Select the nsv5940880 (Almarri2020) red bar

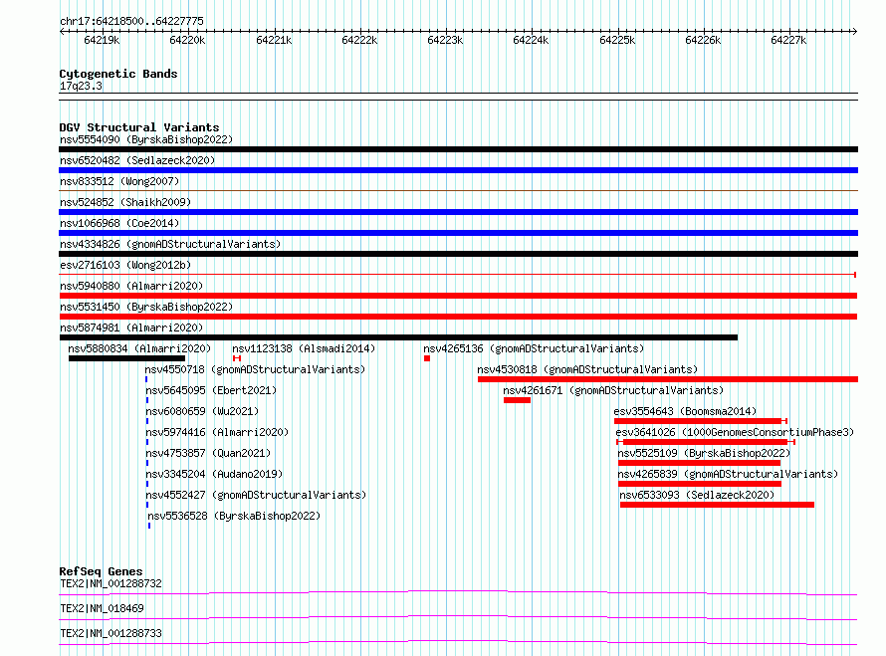tap(458, 296)
